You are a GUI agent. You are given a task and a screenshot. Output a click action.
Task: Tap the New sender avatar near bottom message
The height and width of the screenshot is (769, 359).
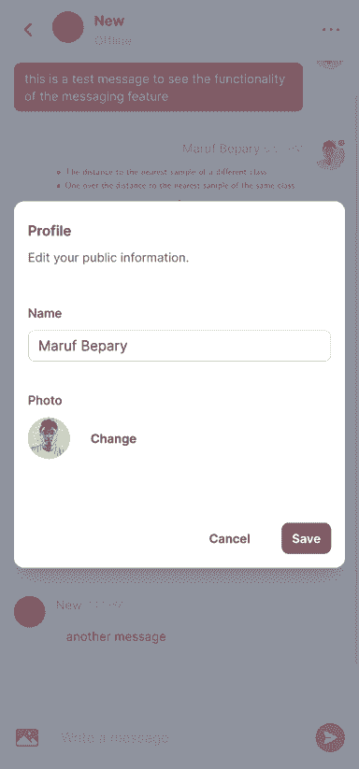tap(30, 612)
